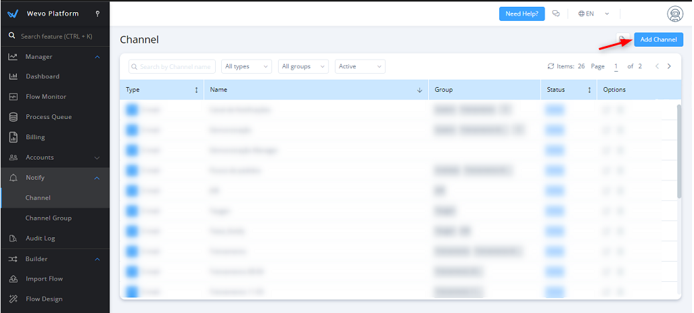
Task: Click the refresh icon beside Items count
Action: (x=551, y=66)
